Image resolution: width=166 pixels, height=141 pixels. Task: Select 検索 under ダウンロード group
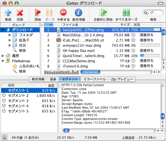22,50
